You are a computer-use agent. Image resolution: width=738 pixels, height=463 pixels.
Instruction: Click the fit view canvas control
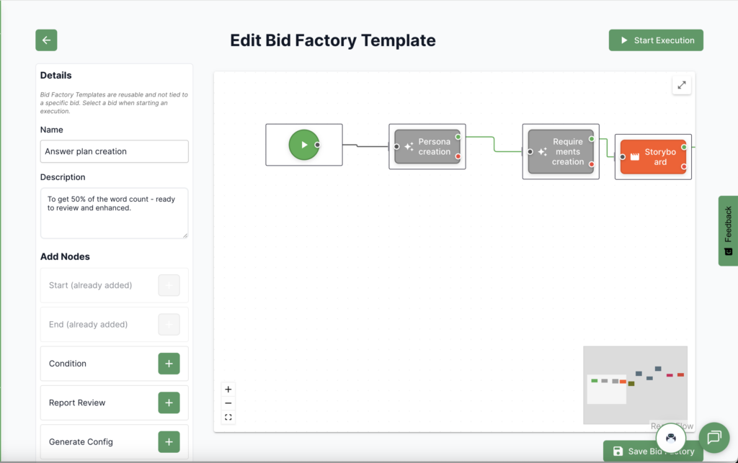coord(228,417)
